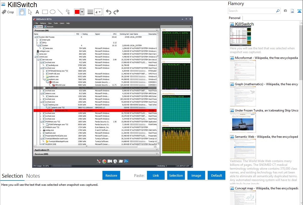Click the red annotation color swatch
Image resolution: width=303 pixels, height=205 pixels.
point(77,12)
